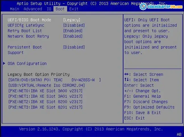Click the F7: Discard Changes line
Screen dimensions: 184x137
click(146, 102)
